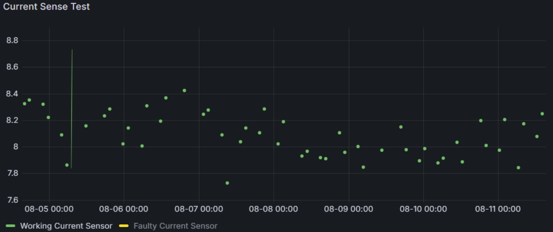The width and height of the screenshot is (553, 232).
Task: Toggle Faulty Current Sensor series in legend
Action: (175, 226)
